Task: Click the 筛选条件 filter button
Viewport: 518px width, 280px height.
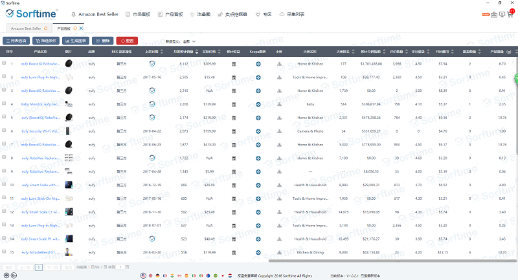Action: 46,41
